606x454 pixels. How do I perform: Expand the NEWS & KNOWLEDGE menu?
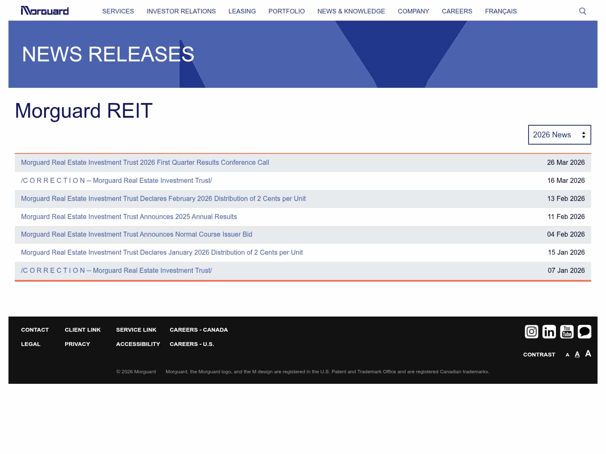click(351, 11)
